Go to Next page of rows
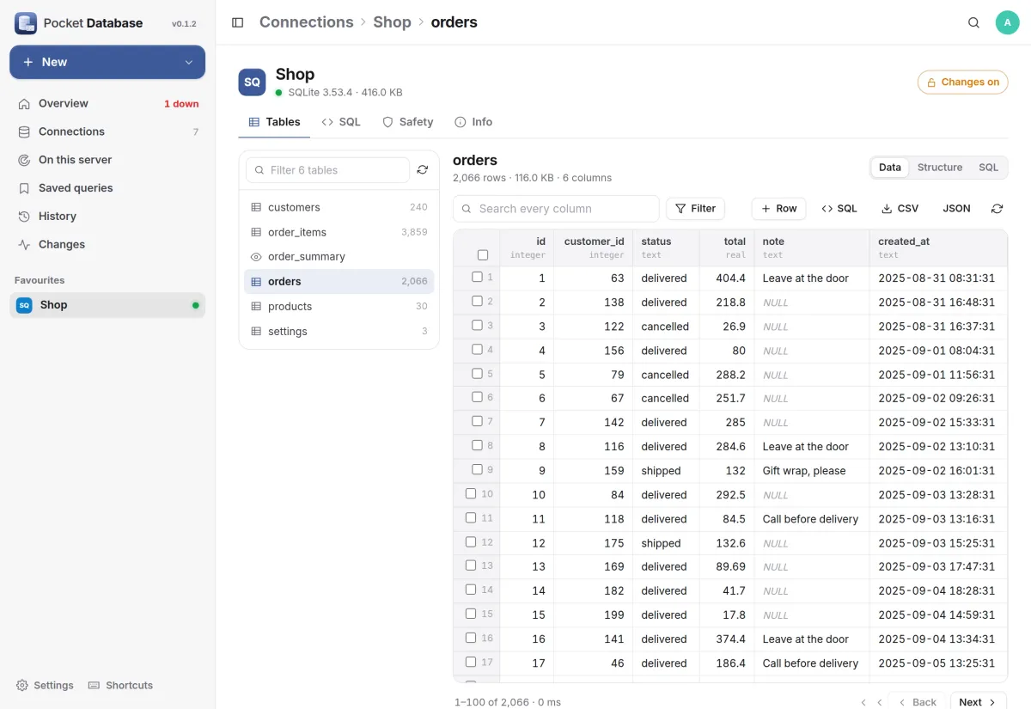This screenshot has width=1031, height=709. [x=979, y=702]
